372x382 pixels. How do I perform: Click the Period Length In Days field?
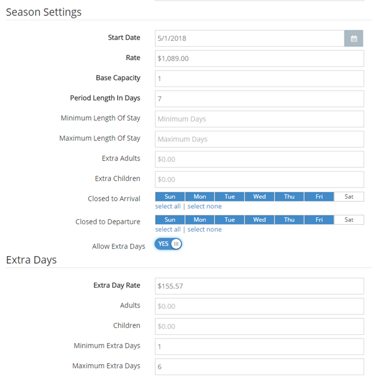[x=259, y=99]
